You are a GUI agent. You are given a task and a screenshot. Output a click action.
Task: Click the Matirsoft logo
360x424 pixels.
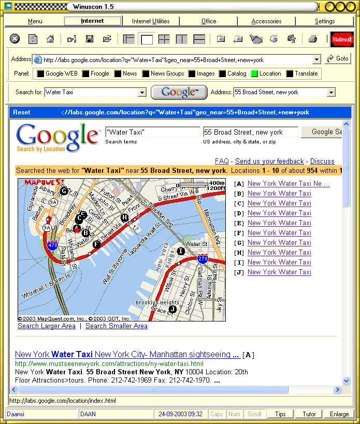point(342,39)
